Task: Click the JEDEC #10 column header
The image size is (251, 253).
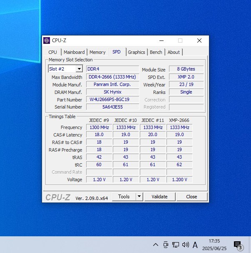Action: click(x=126, y=120)
